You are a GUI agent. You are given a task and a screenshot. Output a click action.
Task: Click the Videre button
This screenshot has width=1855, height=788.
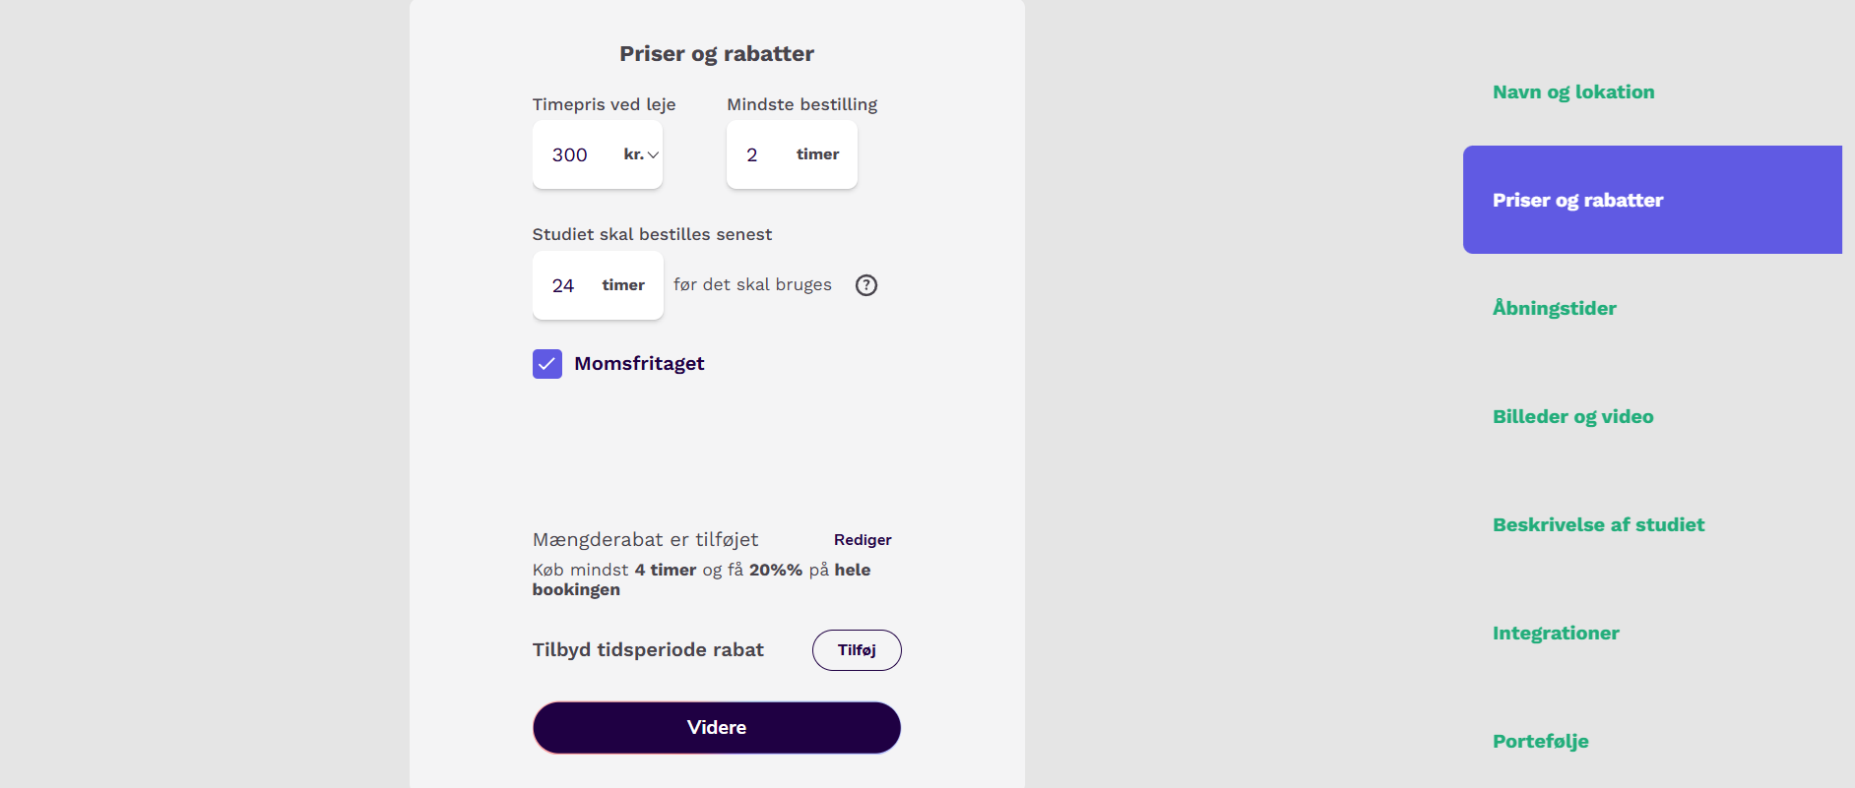(717, 728)
